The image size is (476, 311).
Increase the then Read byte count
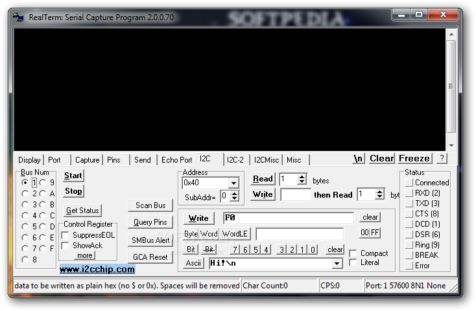(380, 192)
